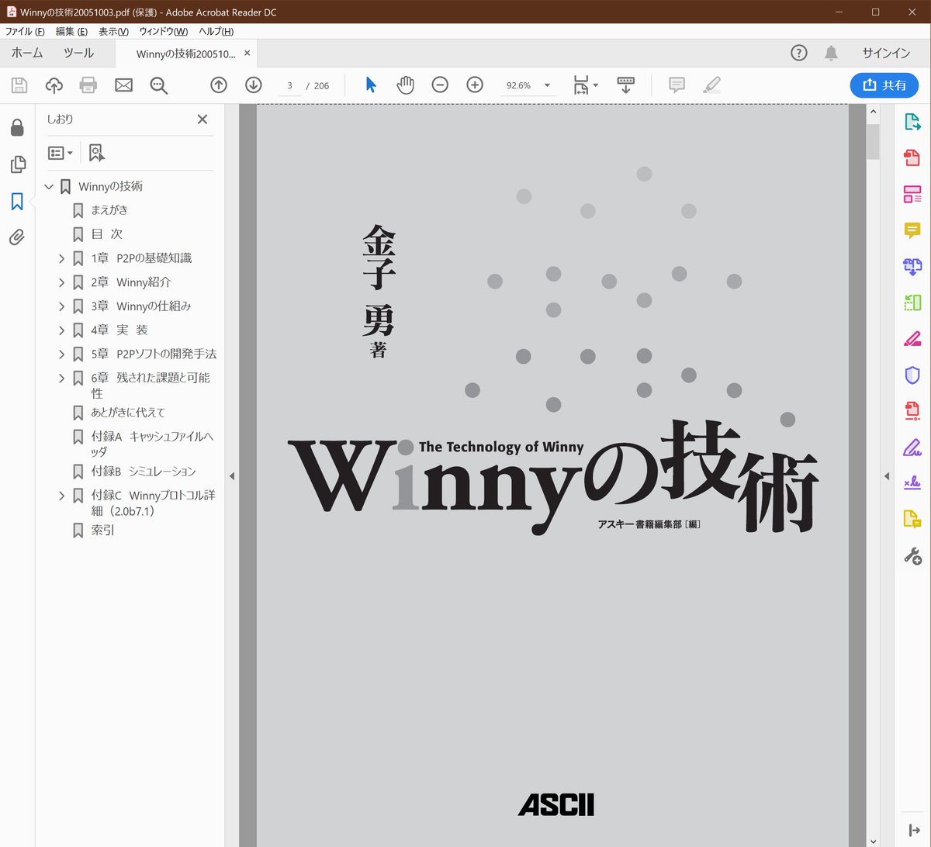The height and width of the screenshot is (847, 931).
Task: Collapse left navigation pane arrow
Action: click(x=231, y=475)
